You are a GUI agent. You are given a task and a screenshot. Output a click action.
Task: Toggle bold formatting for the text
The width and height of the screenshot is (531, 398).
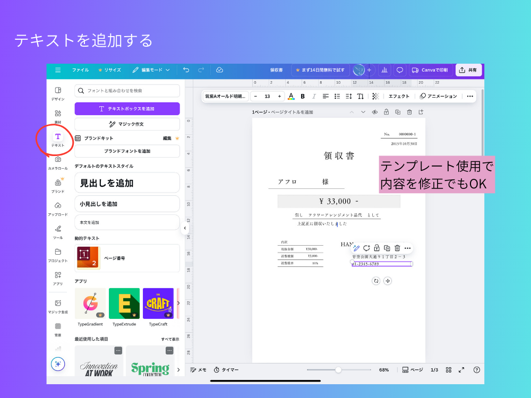click(302, 97)
